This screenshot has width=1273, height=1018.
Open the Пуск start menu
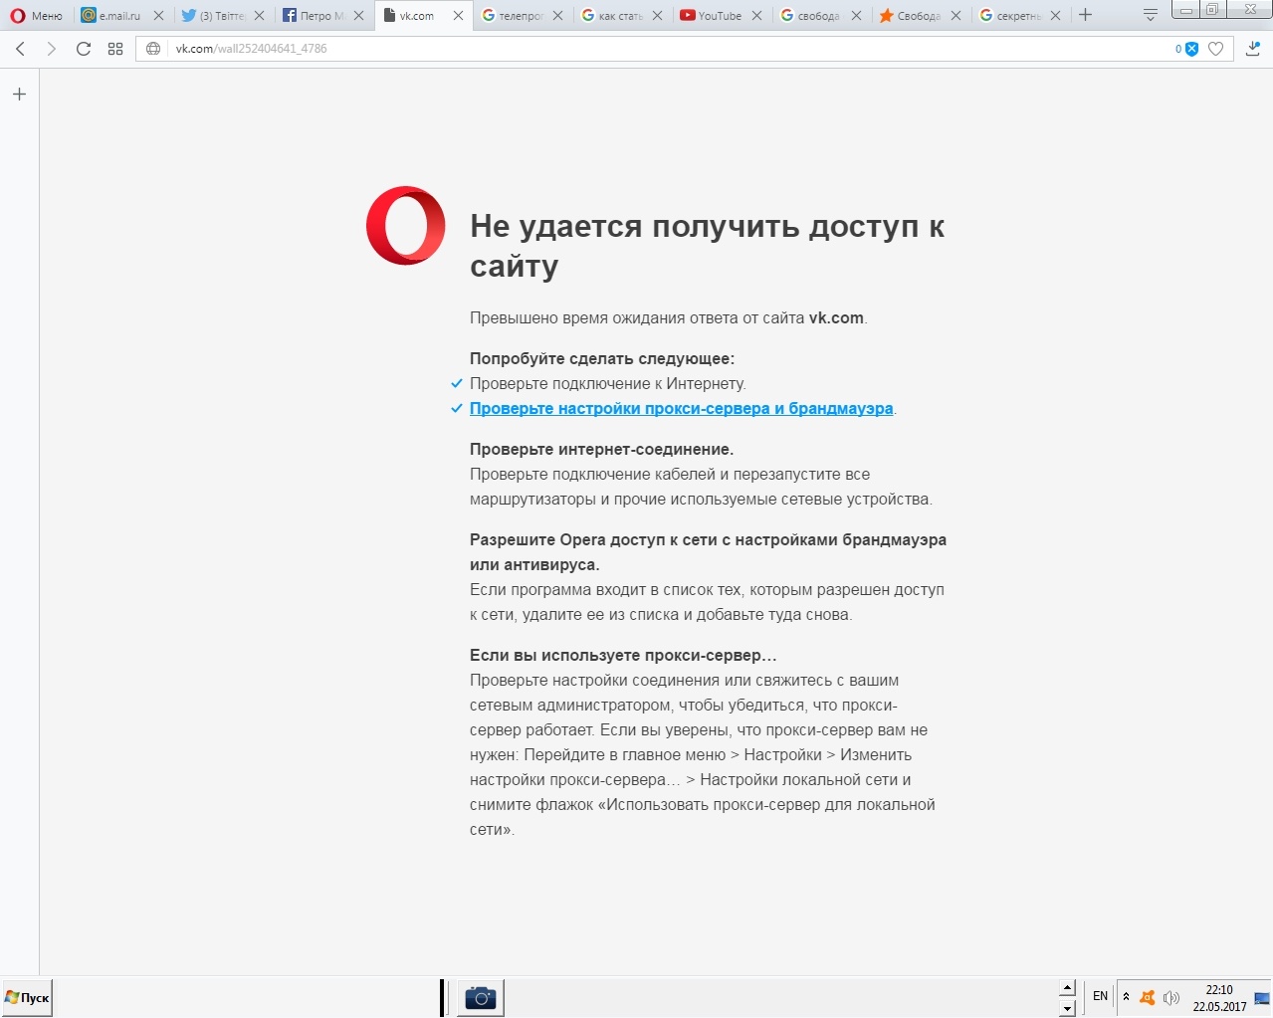(x=27, y=998)
